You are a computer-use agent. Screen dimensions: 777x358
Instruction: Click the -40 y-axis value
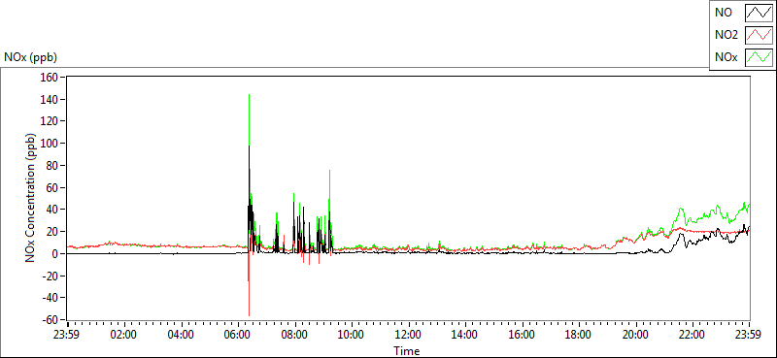coord(51,298)
